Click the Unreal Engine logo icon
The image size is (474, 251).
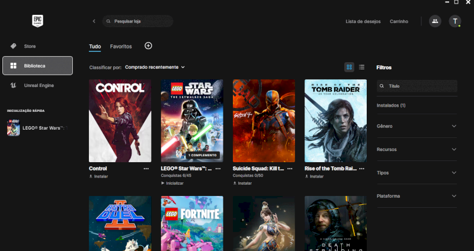[x=13, y=85]
